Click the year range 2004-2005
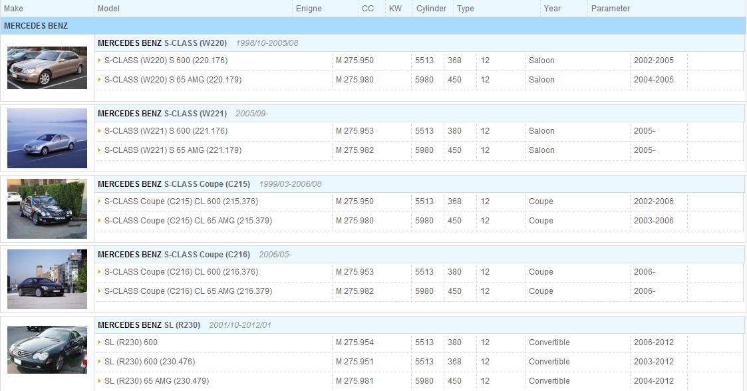The height and width of the screenshot is (391, 747). click(654, 80)
